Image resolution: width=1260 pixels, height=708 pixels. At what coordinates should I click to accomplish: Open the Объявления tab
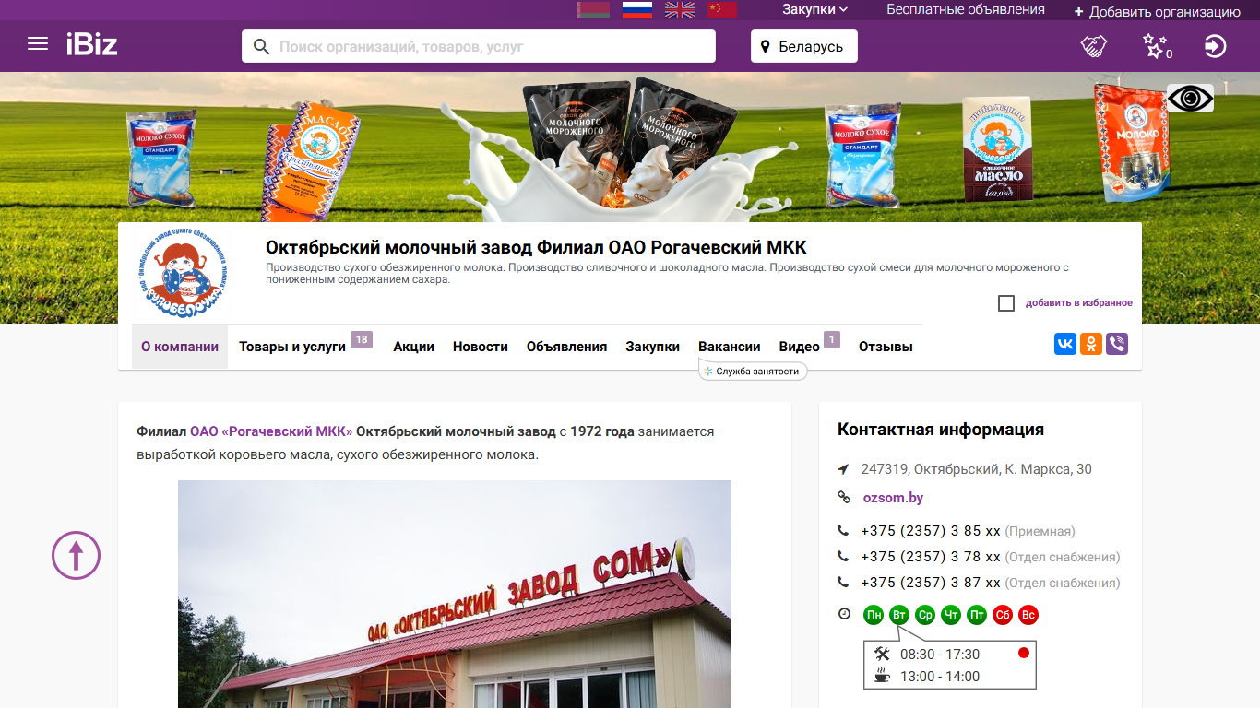tap(566, 347)
